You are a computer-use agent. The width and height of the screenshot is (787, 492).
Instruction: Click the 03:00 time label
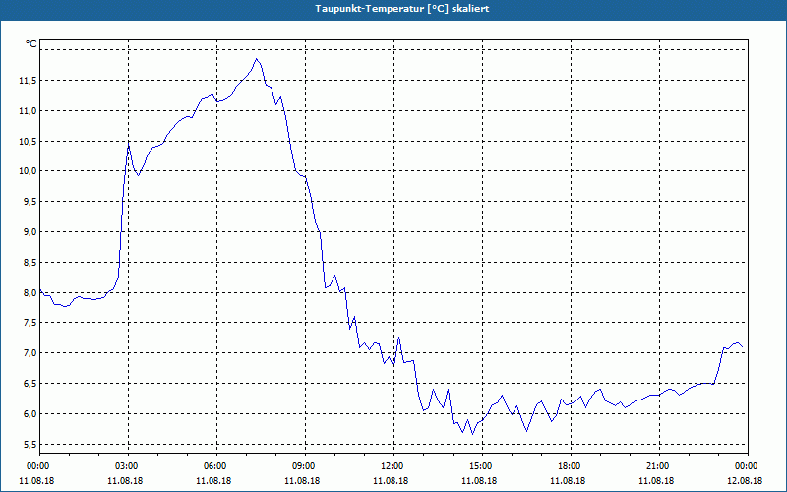pos(129,466)
